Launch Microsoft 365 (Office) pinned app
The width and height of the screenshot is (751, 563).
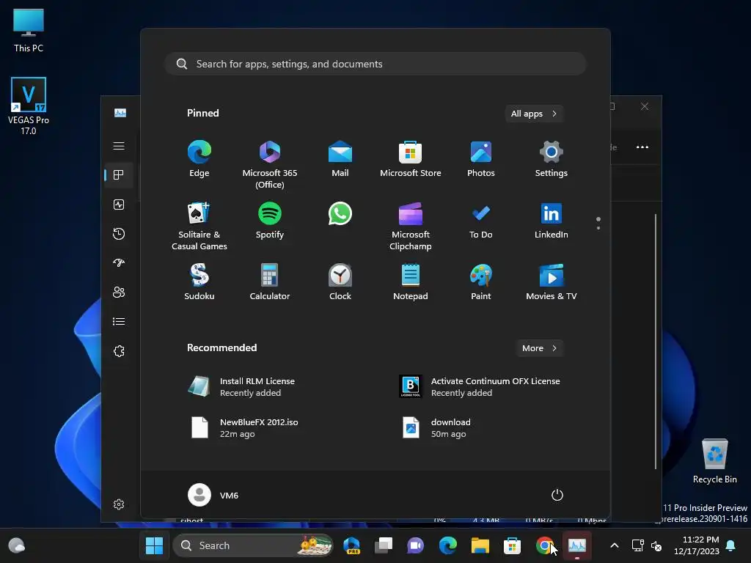[x=270, y=165]
